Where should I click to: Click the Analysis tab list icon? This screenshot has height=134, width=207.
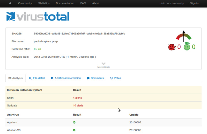pyautogui.click(x=10, y=78)
